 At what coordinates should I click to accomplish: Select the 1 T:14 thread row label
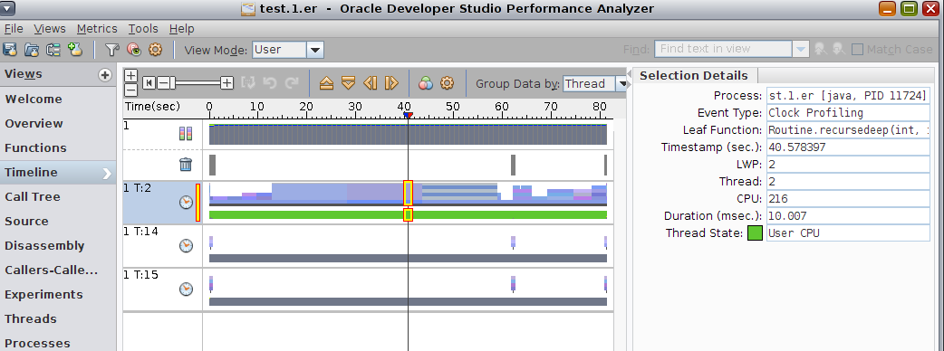coord(141,232)
